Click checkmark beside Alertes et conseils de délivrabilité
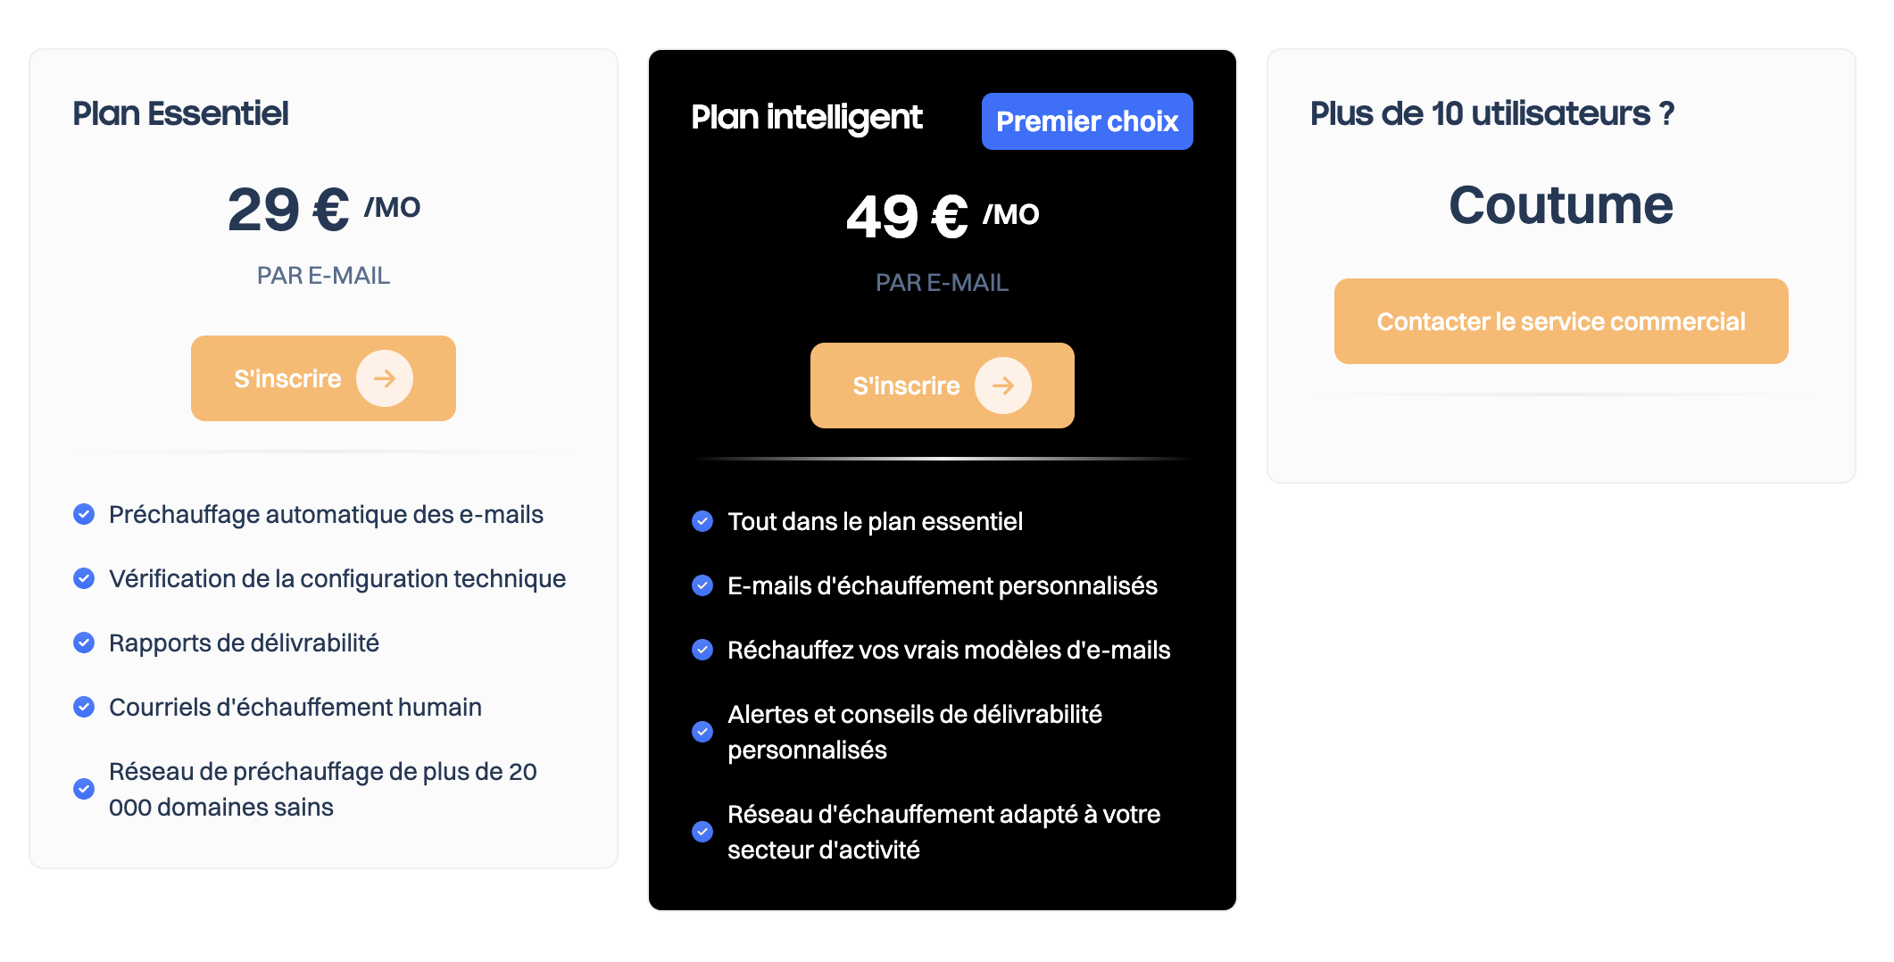The height and width of the screenshot is (962, 1894). [702, 732]
